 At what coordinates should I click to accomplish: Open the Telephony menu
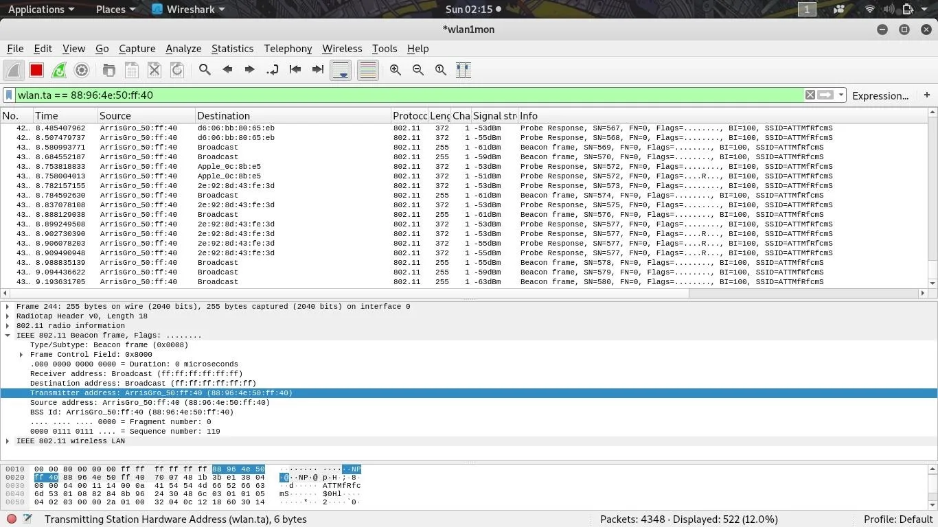coord(288,49)
